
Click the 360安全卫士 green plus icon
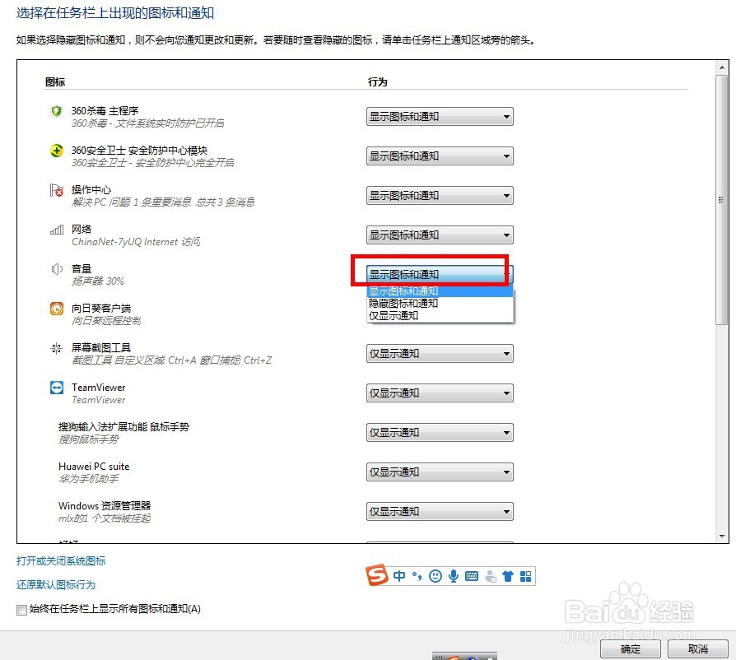[56, 151]
